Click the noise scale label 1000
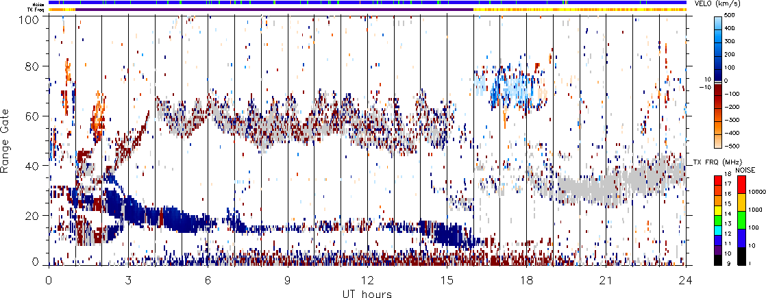Viewport: 766px width, 298px height. pyautogui.click(x=755, y=210)
